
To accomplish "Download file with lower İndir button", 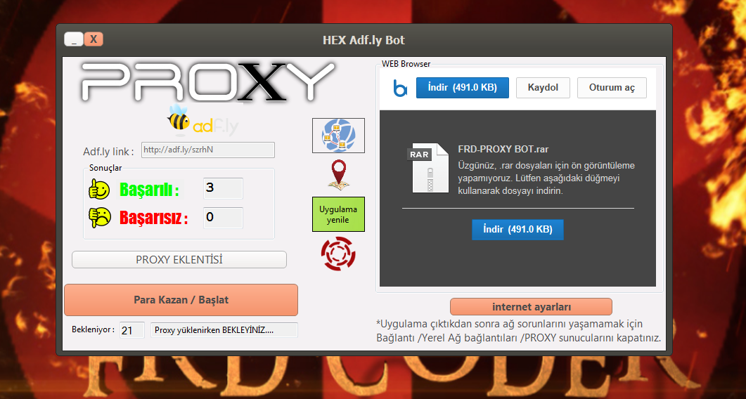I will (517, 229).
